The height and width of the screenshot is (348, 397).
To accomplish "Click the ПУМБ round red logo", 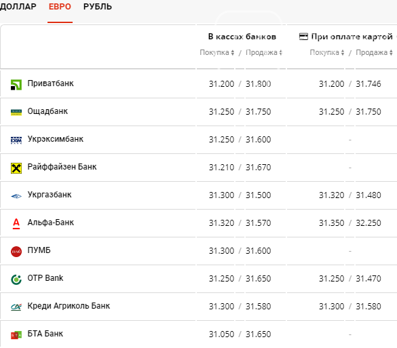I will pos(16,252).
